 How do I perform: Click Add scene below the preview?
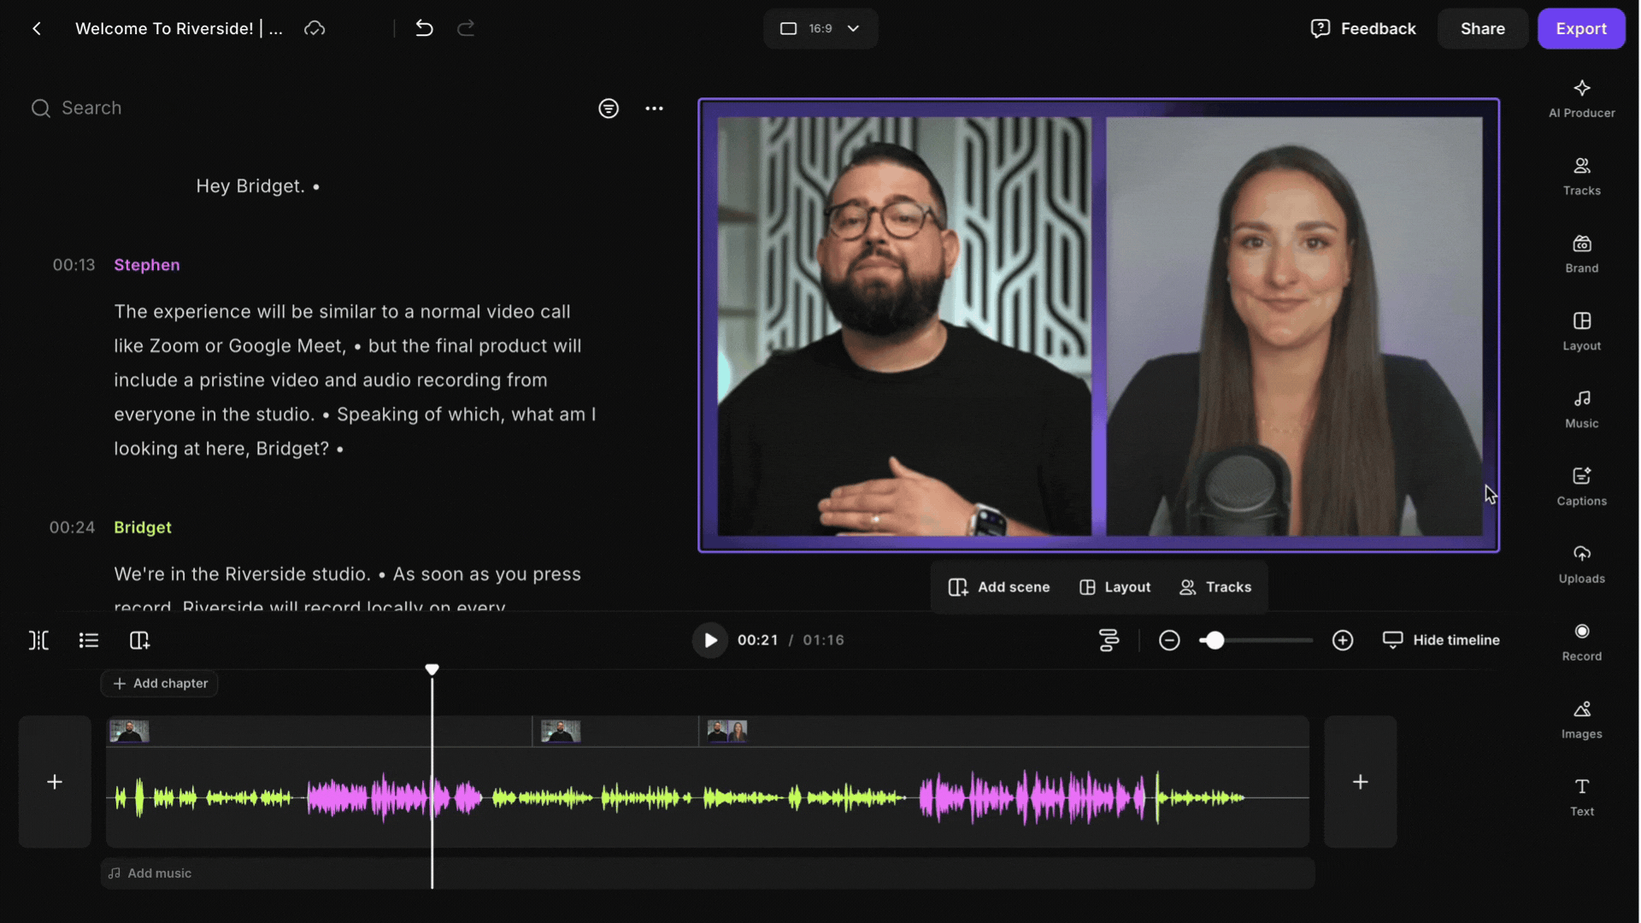998,587
